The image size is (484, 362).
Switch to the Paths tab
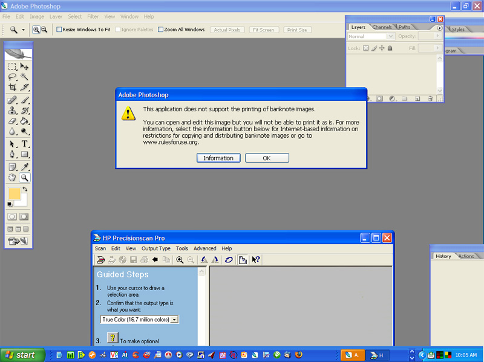coord(404,27)
